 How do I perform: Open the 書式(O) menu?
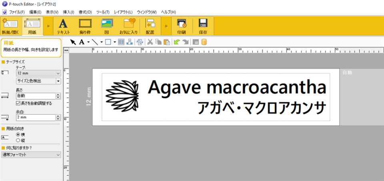[85, 12]
